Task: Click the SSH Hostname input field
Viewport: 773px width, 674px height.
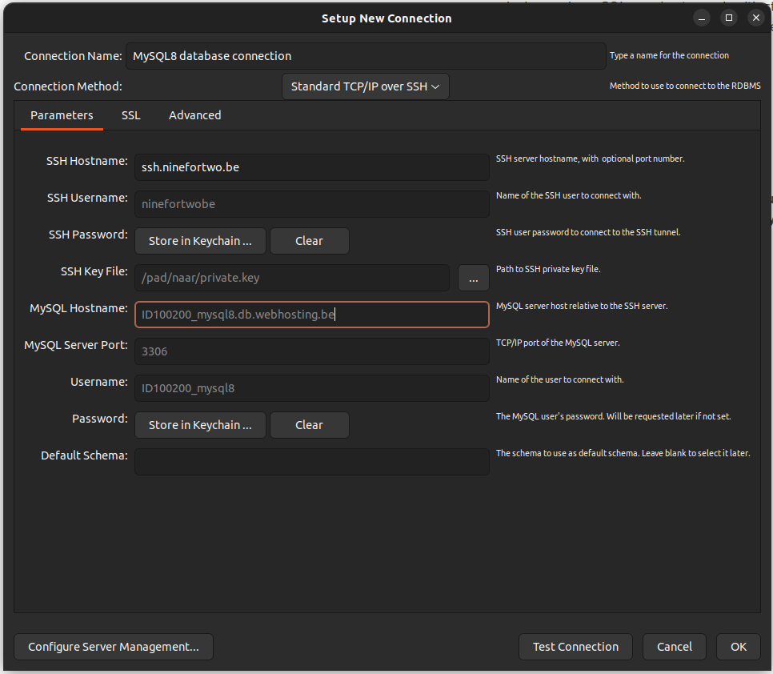Action: 311,167
